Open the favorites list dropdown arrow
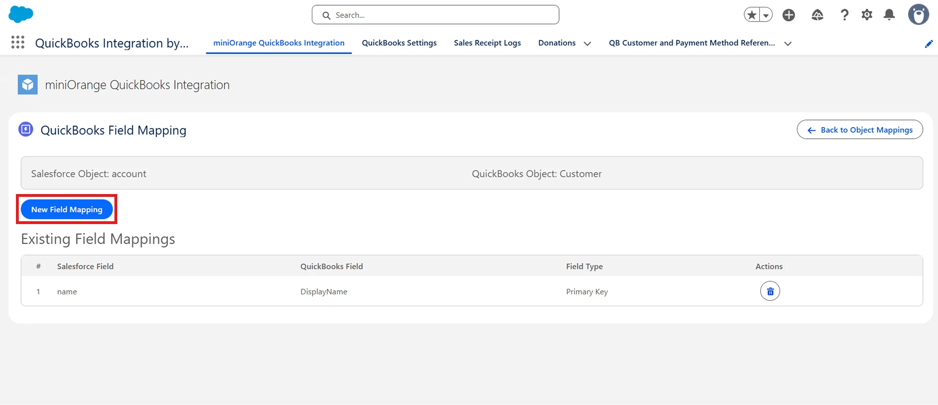This screenshot has width=938, height=405. click(x=766, y=15)
